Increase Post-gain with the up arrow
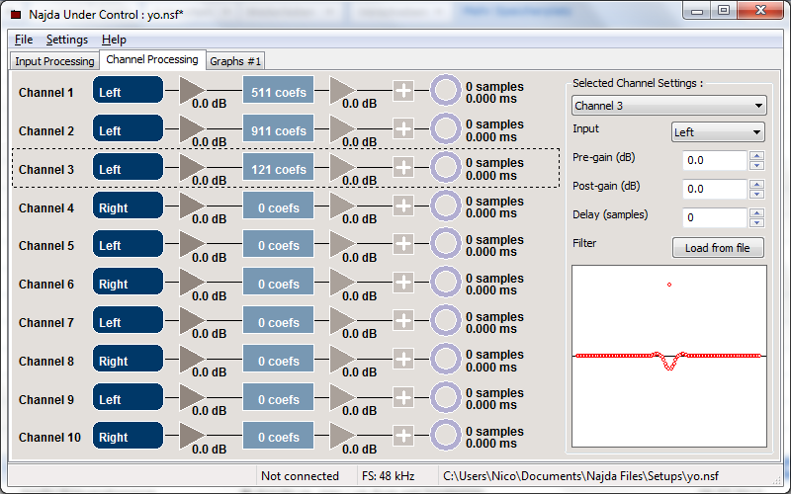This screenshot has height=494, width=791. (756, 184)
